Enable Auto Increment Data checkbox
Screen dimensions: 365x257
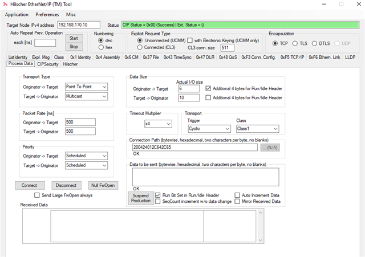(x=237, y=195)
